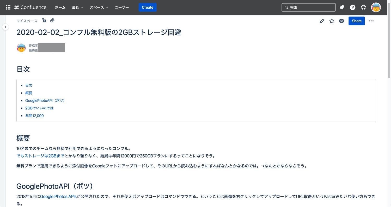Click the author avatar beside 作成者
The width and height of the screenshot is (391, 207).
pos(21,48)
